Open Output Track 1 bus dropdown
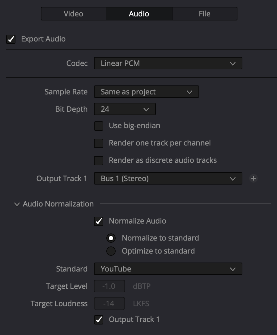Image resolution: width=277 pixels, height=335 pixels. [x=168, y=179]
